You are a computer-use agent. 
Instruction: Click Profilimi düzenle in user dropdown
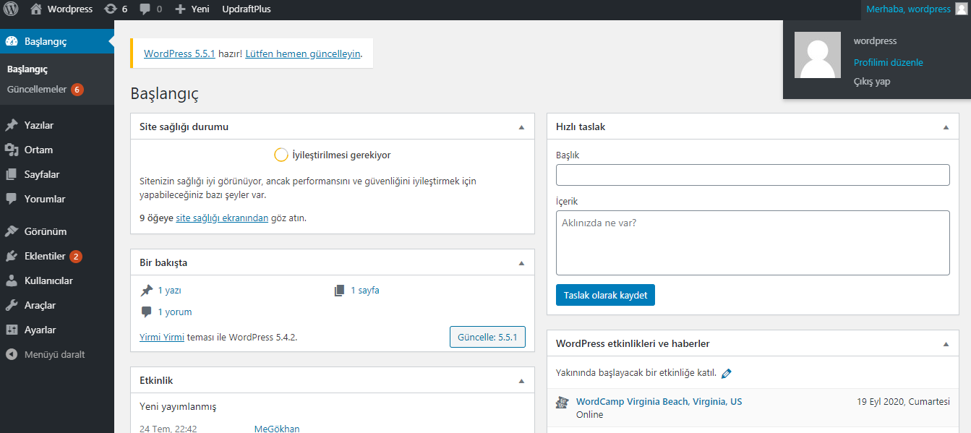[x=888, y=62]
